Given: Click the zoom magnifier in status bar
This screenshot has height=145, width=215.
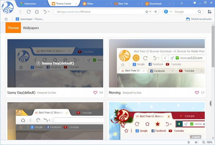Looking at the screenshot, I should [x=204, y=142].
